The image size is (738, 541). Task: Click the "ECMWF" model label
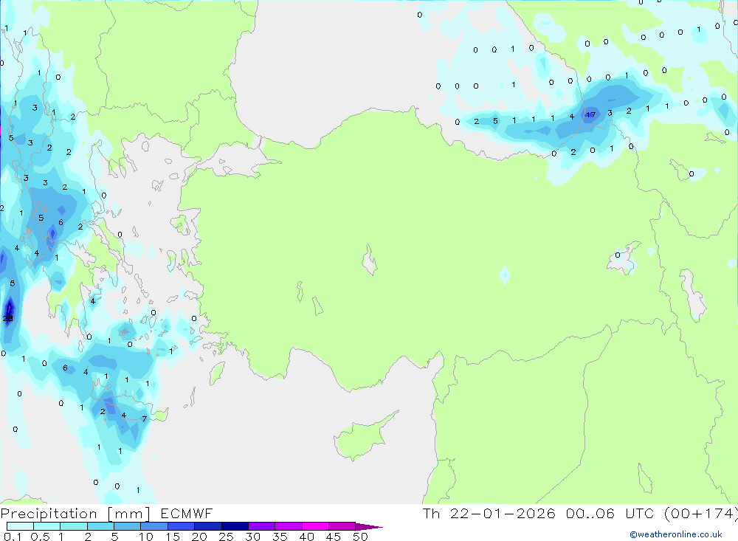187,513
